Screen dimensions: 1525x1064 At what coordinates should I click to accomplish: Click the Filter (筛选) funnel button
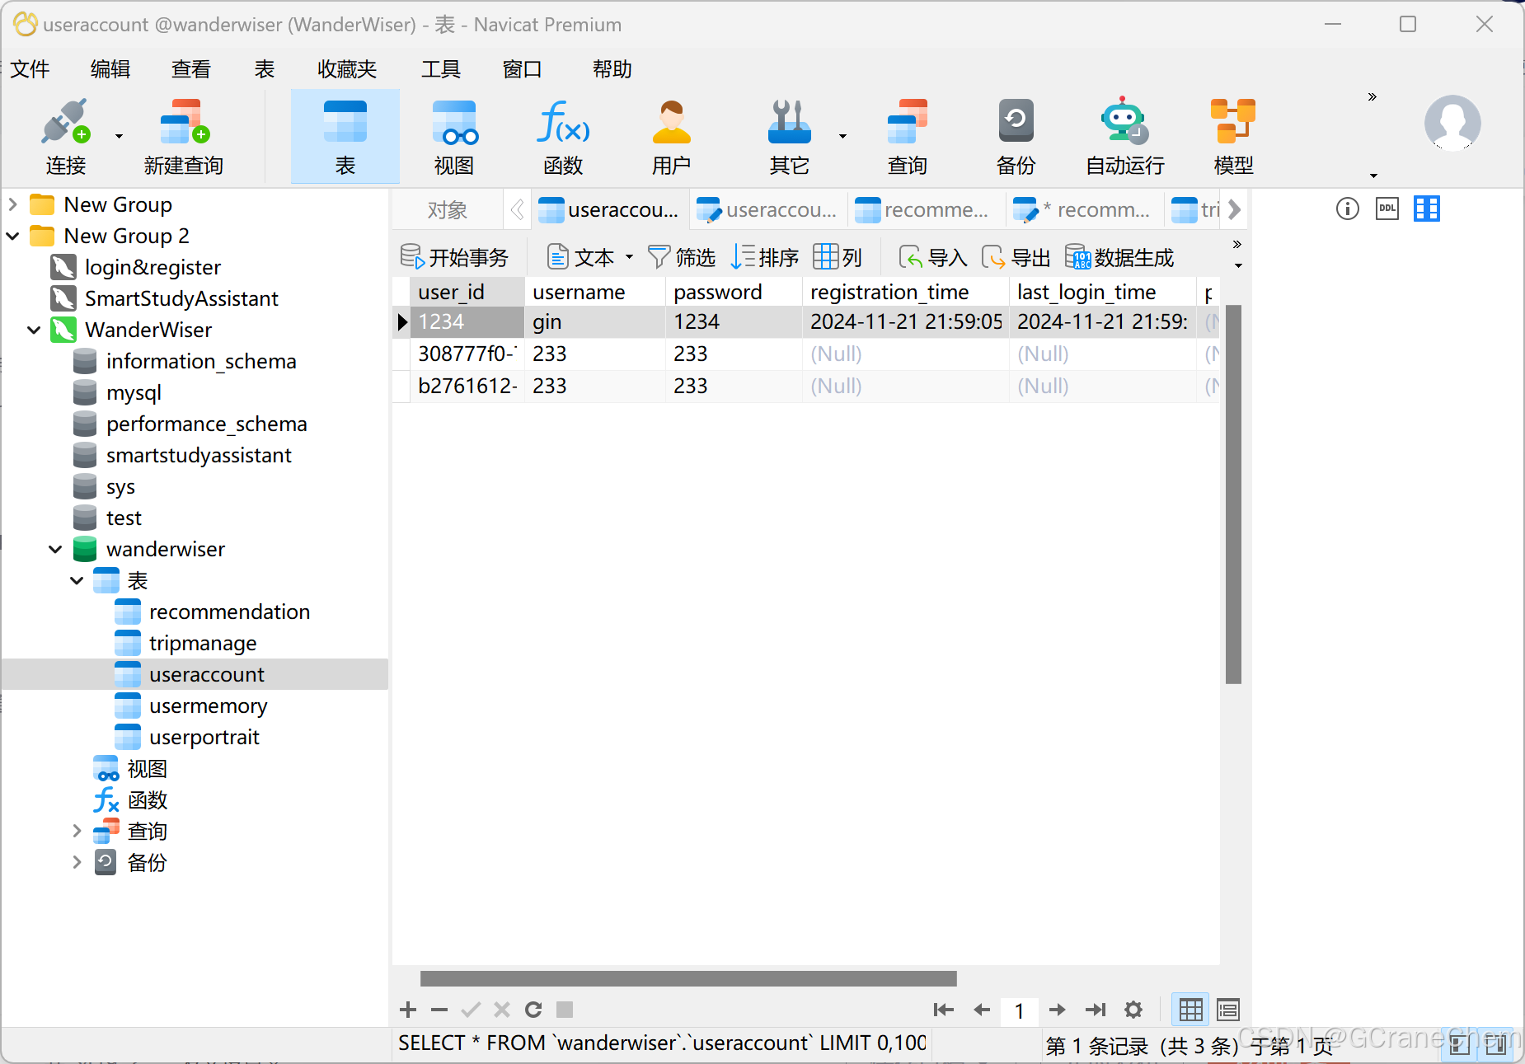(682, 257)
